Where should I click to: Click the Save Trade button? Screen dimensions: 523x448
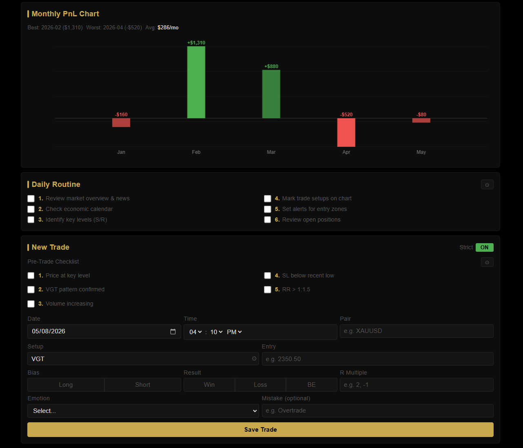[x=260, y=430]
